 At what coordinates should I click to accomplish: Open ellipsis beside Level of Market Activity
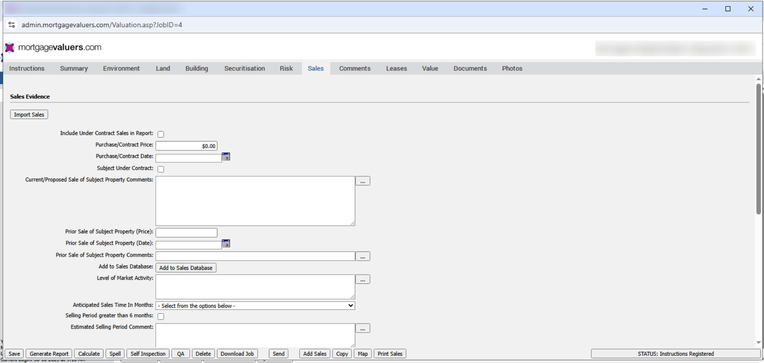point(363,279)
